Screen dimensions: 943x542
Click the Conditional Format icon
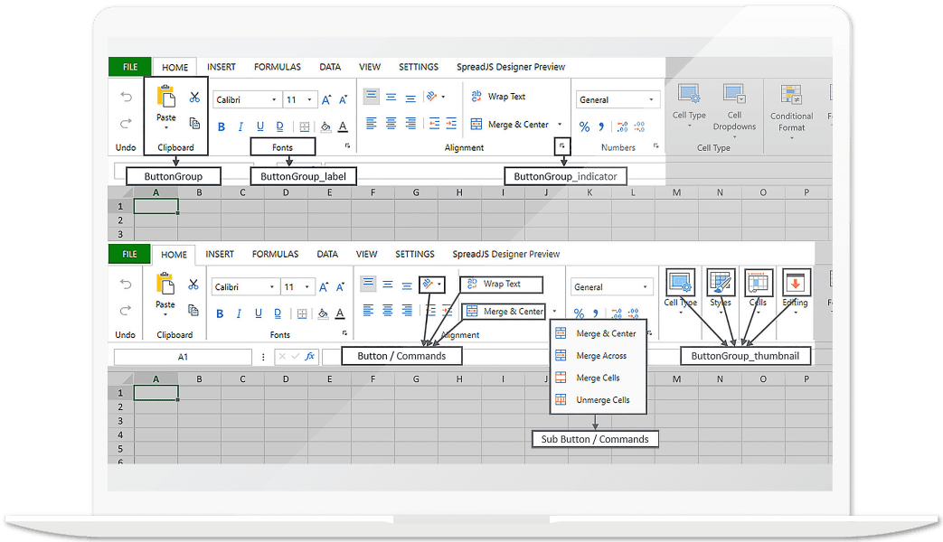tap(792, 97)
